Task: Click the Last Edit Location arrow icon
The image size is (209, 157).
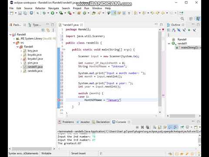Action: click(x=152, y=13)
